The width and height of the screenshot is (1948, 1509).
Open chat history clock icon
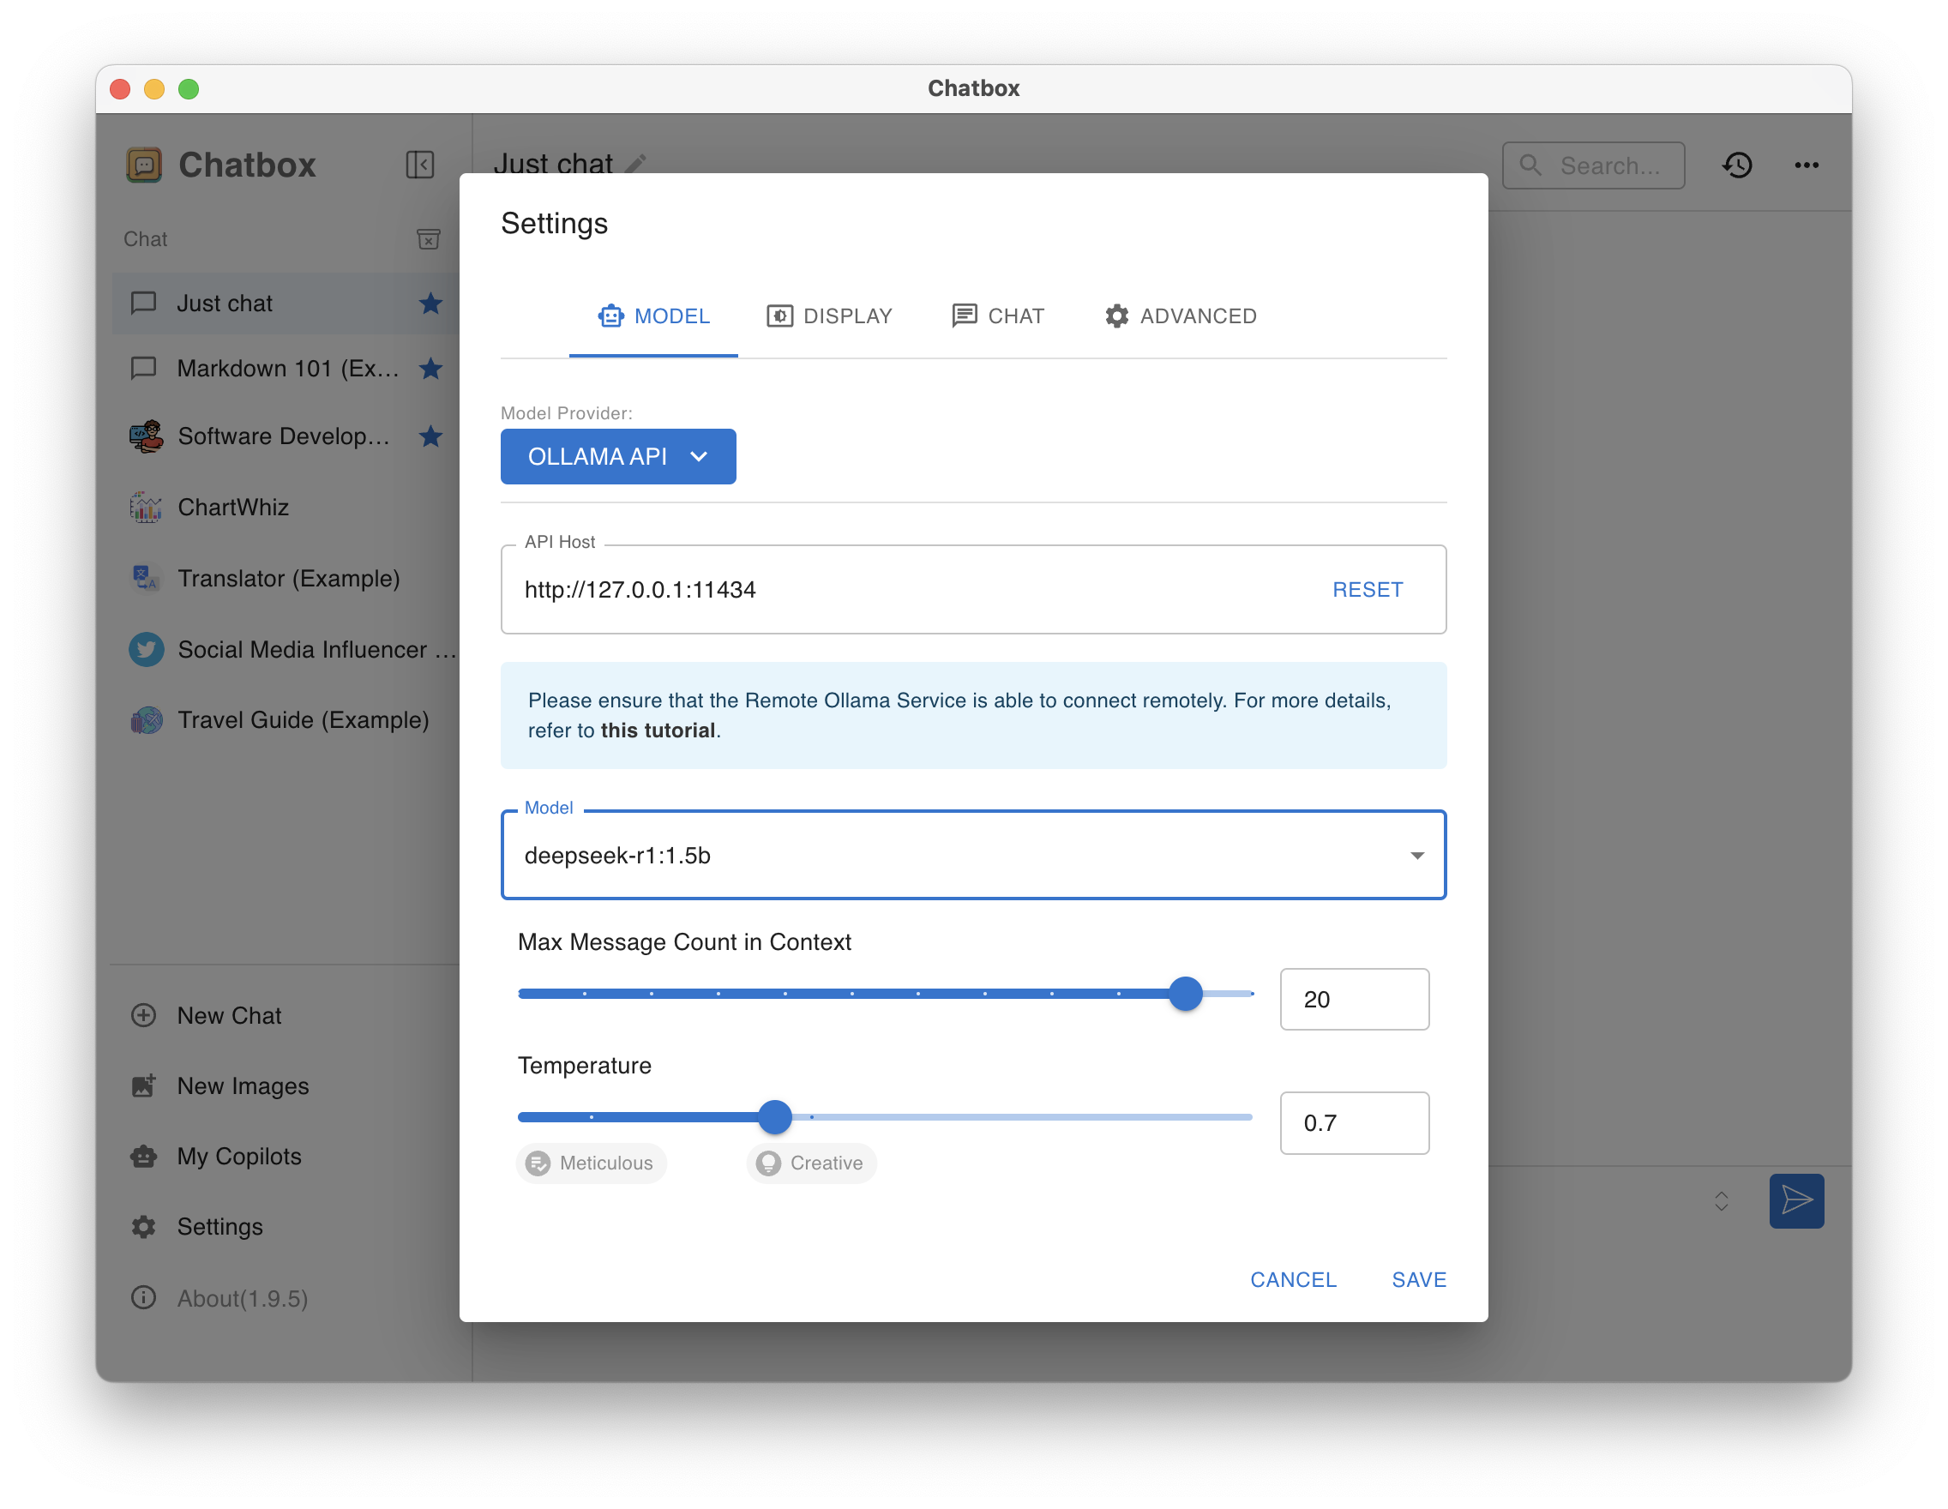coord(1736,165)
